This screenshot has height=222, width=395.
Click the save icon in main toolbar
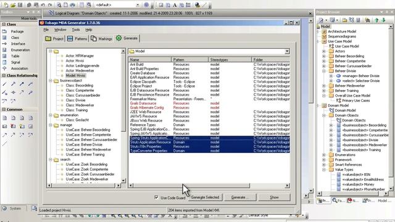point(20,5)
